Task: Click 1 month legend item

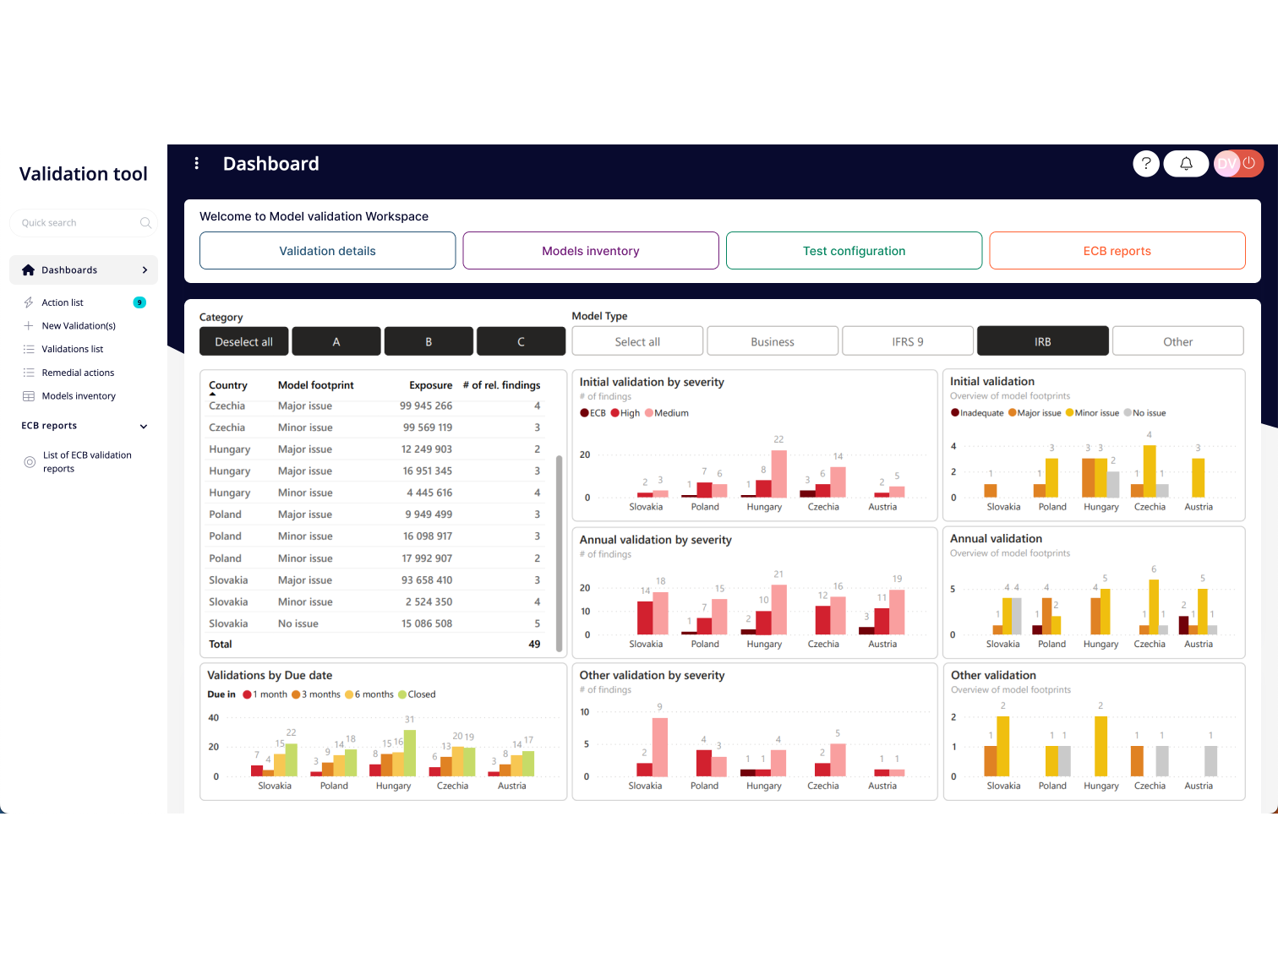Action: pyautogui.click(x=265, y=694)
